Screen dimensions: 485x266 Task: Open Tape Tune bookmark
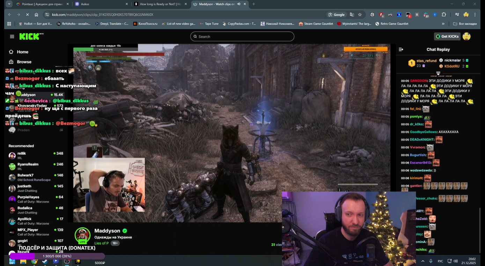[209, 24]
